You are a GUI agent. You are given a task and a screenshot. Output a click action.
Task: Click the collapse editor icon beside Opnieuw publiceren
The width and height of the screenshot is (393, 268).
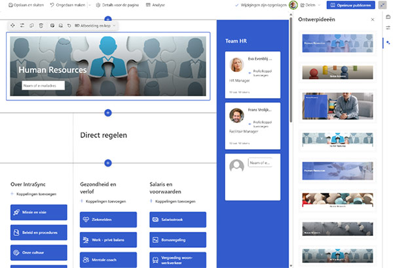382,5
